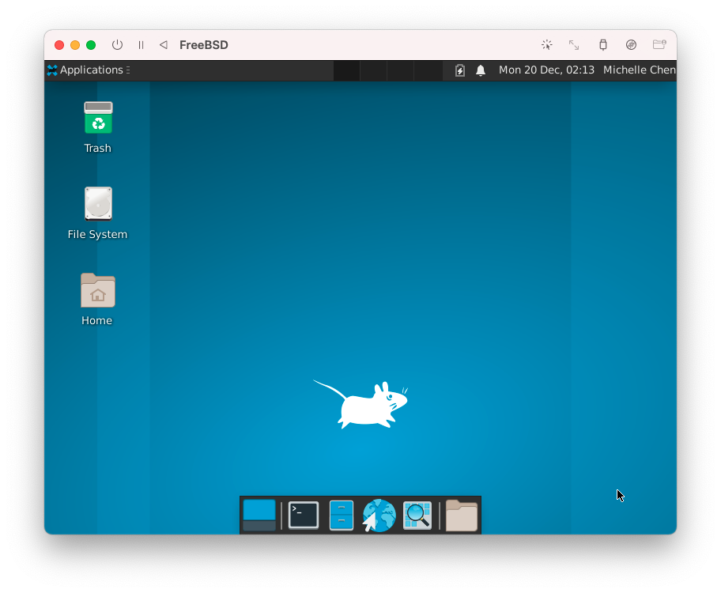Open the Home folder desktop icon
The height and width of the screenshot is (593, 721).
[98, 290]
